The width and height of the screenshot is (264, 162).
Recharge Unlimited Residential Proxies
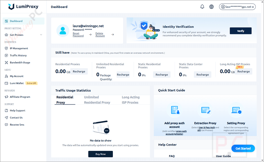pos(123,75)
